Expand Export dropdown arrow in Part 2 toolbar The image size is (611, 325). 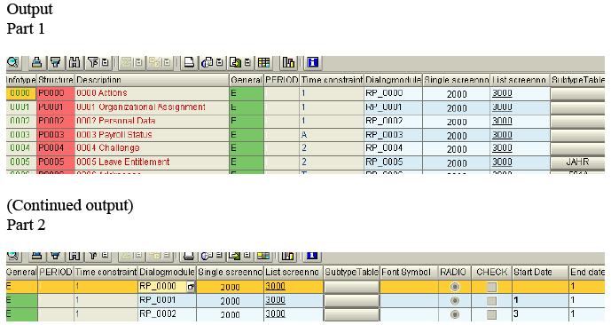point(247,255)
